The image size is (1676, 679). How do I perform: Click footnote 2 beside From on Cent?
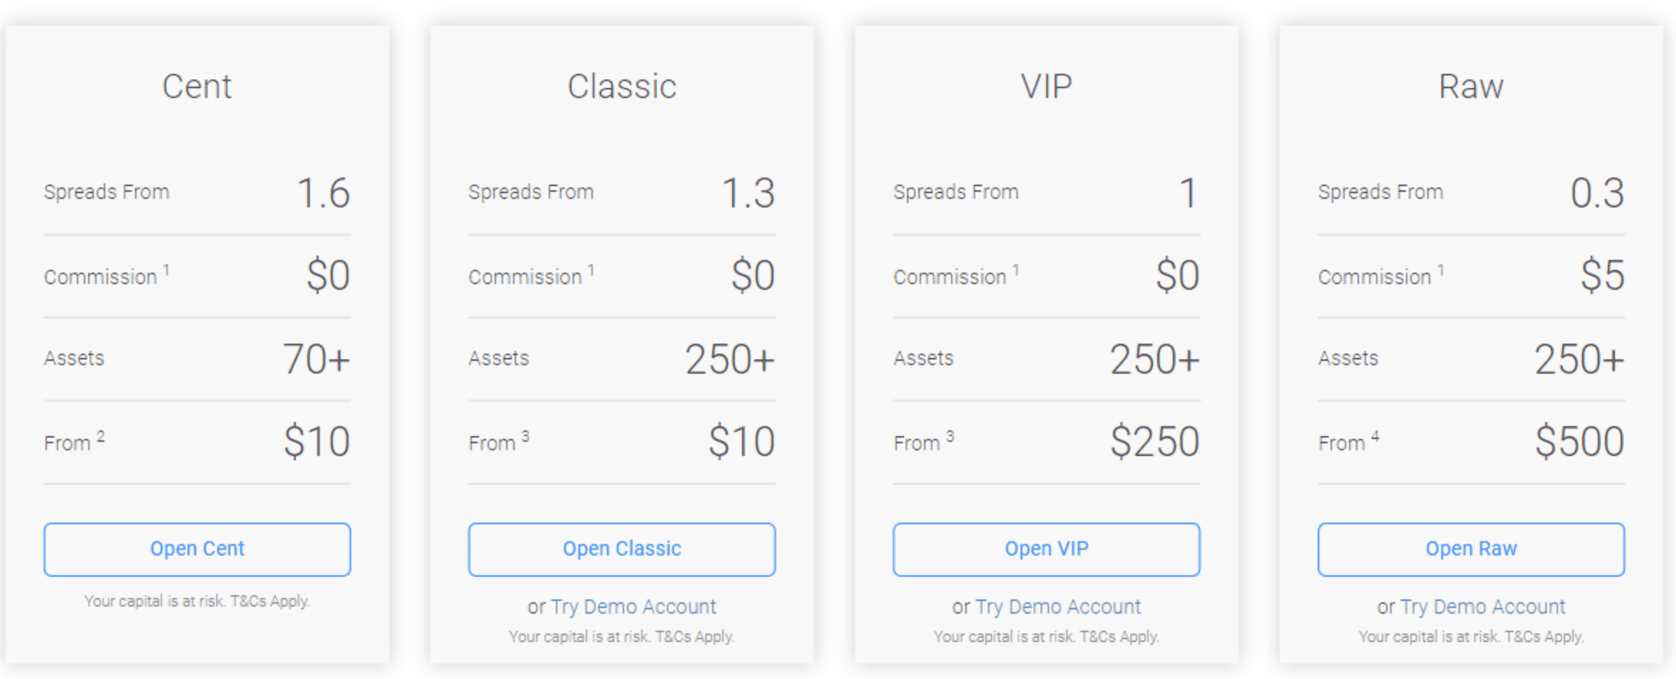pos(101,435)
